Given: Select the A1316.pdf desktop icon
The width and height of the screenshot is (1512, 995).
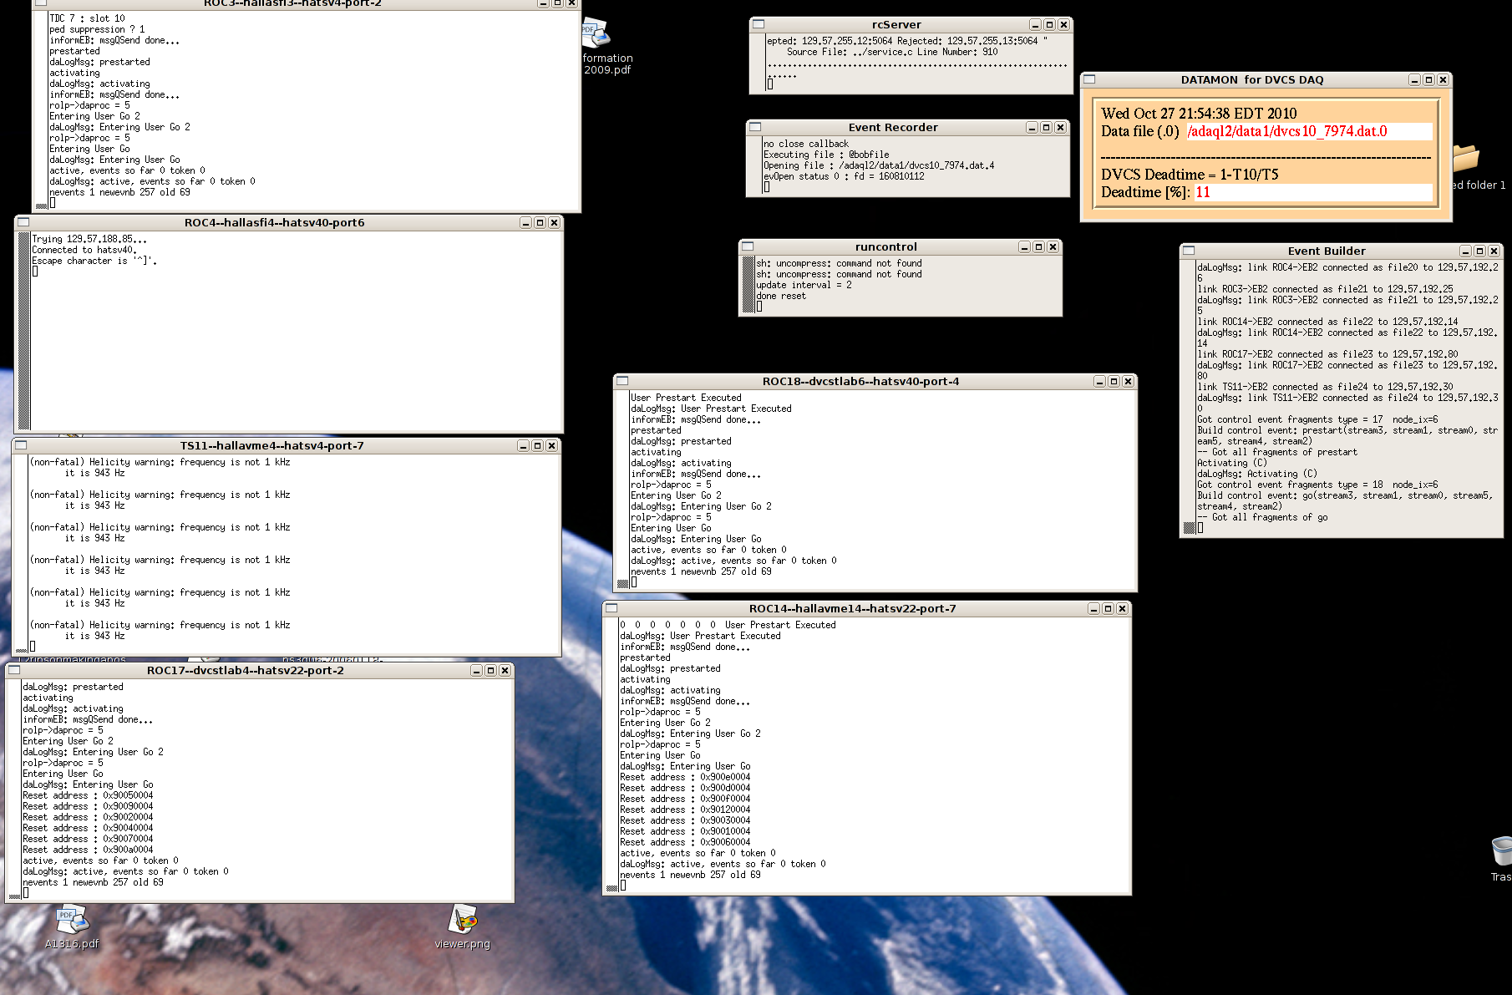Looking at the screenshot, I should click(72, 927).
